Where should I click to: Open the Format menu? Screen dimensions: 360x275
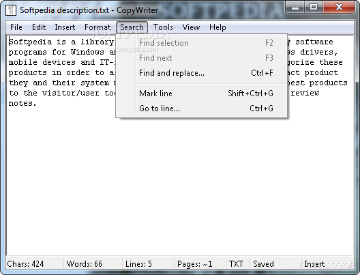[x=97, y=27]
